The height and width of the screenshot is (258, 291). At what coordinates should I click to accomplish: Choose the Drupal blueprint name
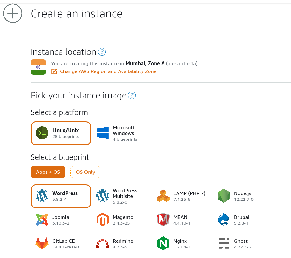[x=242, y=217]
